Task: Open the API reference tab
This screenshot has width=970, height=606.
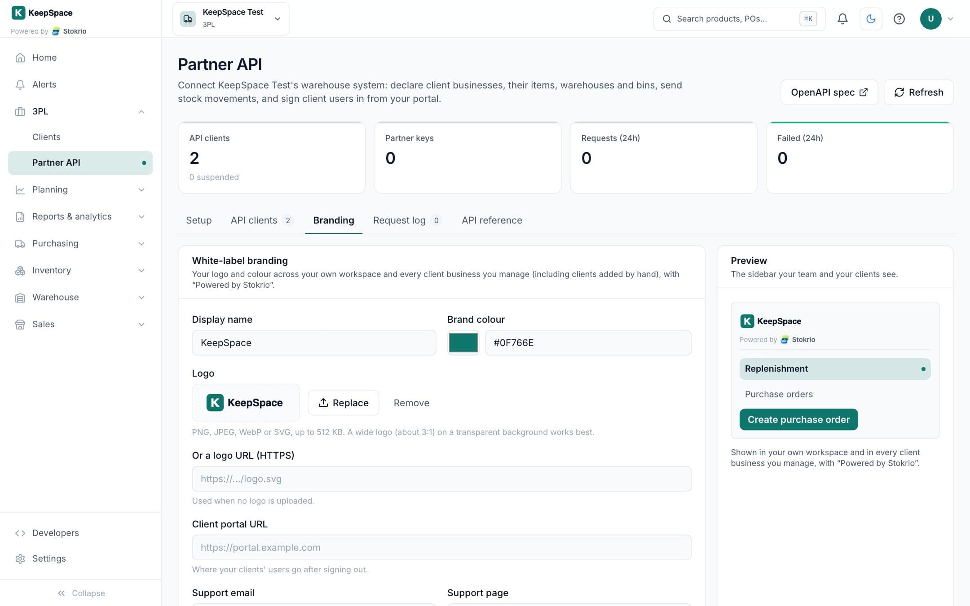Action: point(492,220)
